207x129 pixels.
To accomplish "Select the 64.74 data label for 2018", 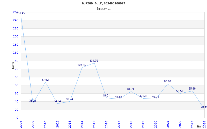I will point(131,89).
